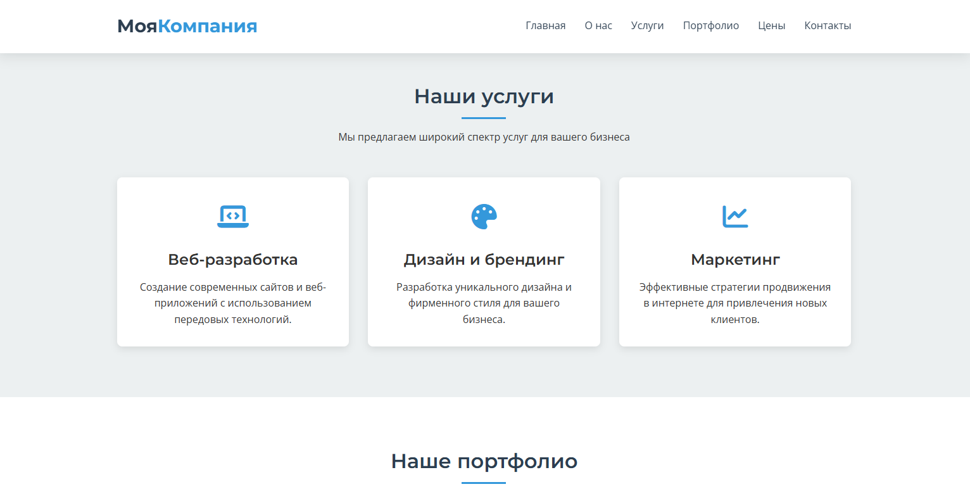Click the Маркетинг card description text

pyautogui.click(x=734, y=303)
